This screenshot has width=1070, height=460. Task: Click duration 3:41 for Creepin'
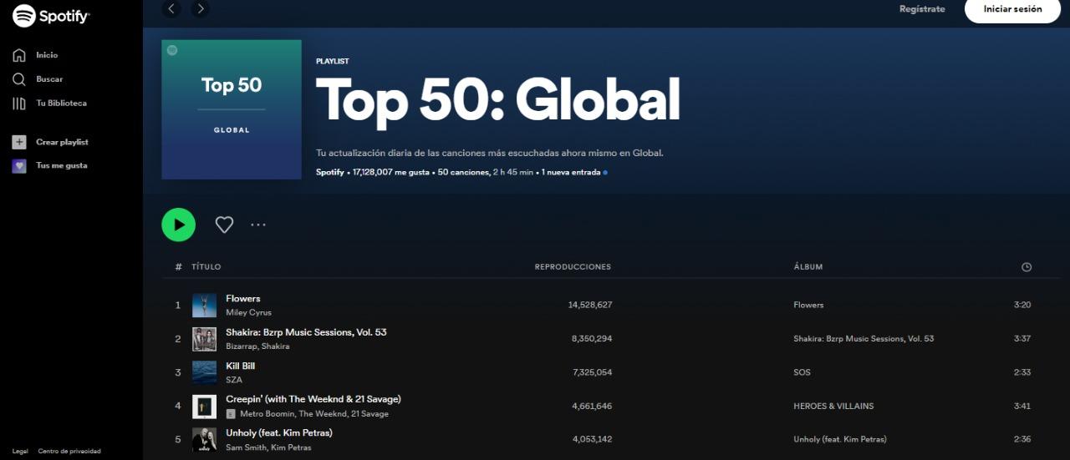pyautogui.click(x=1022, y=407)
